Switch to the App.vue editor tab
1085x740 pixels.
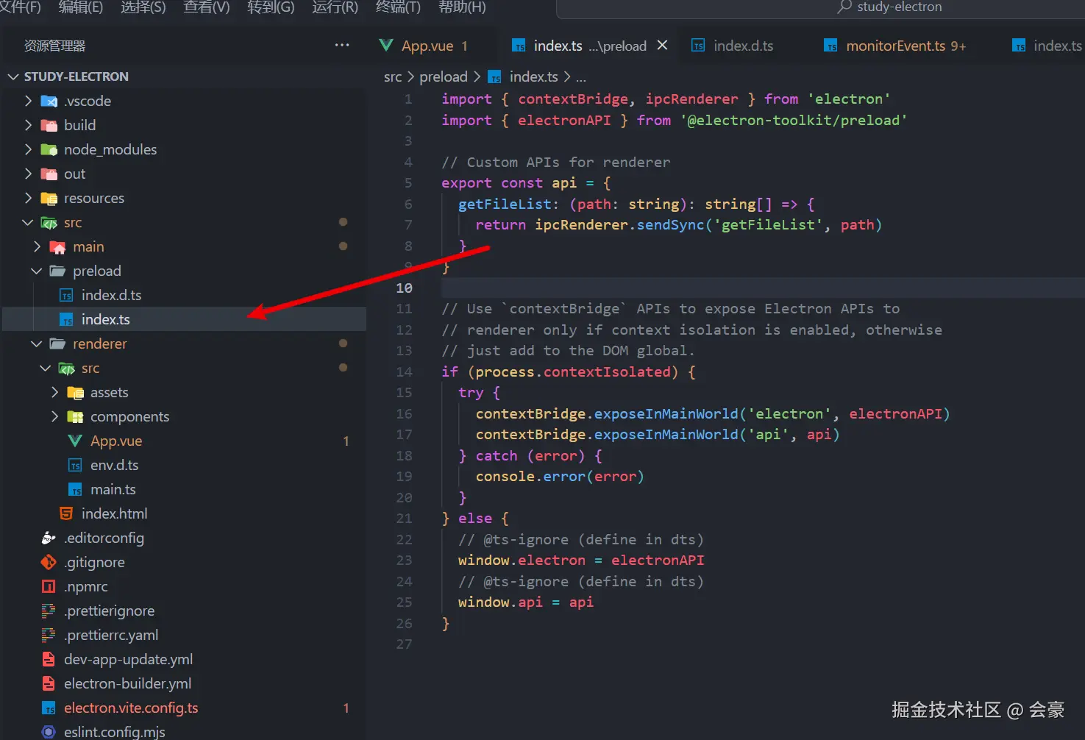coord(427,46)
